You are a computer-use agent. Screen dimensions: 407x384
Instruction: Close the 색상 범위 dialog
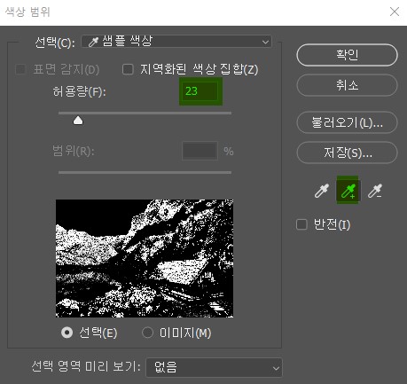pyautogui.click(x=395, y=12)
